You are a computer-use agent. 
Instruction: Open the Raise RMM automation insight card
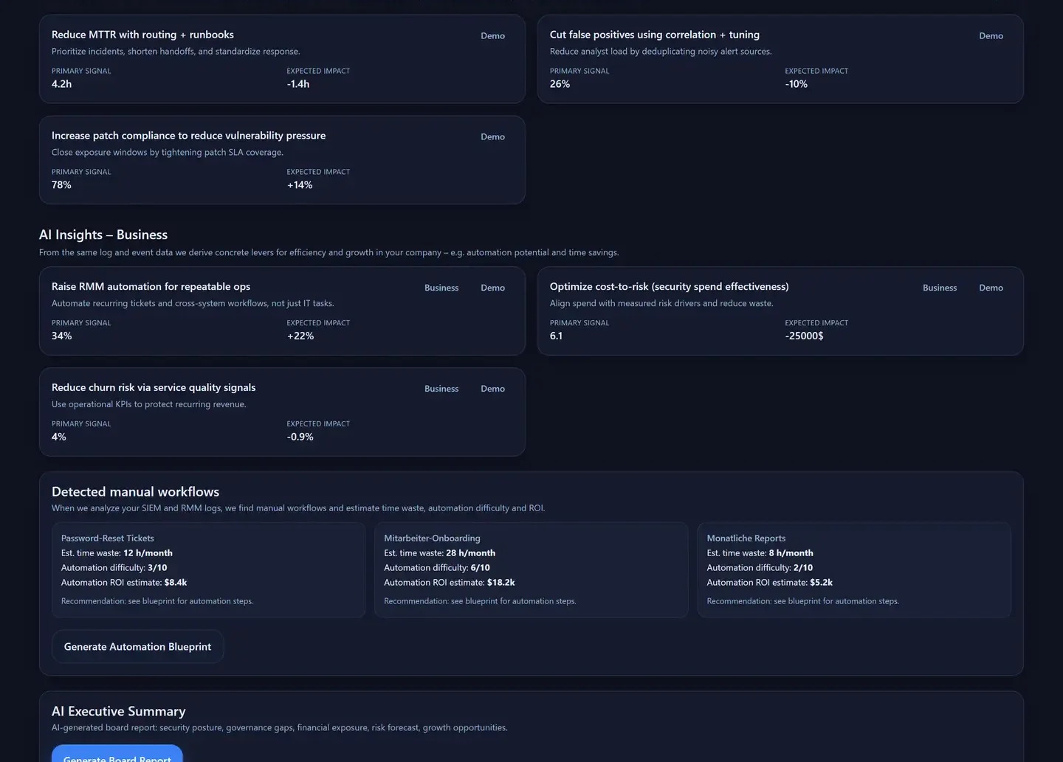click(282, 311)
